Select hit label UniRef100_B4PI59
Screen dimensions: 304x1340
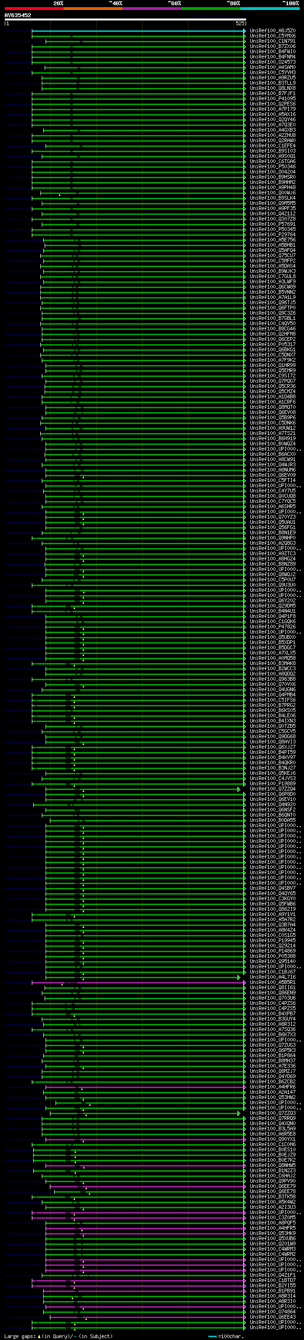tap(273, 752)
